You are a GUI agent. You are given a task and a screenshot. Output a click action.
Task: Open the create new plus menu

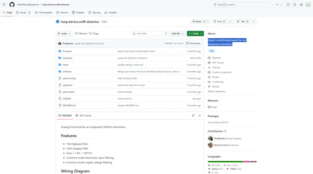pos(277,4)
